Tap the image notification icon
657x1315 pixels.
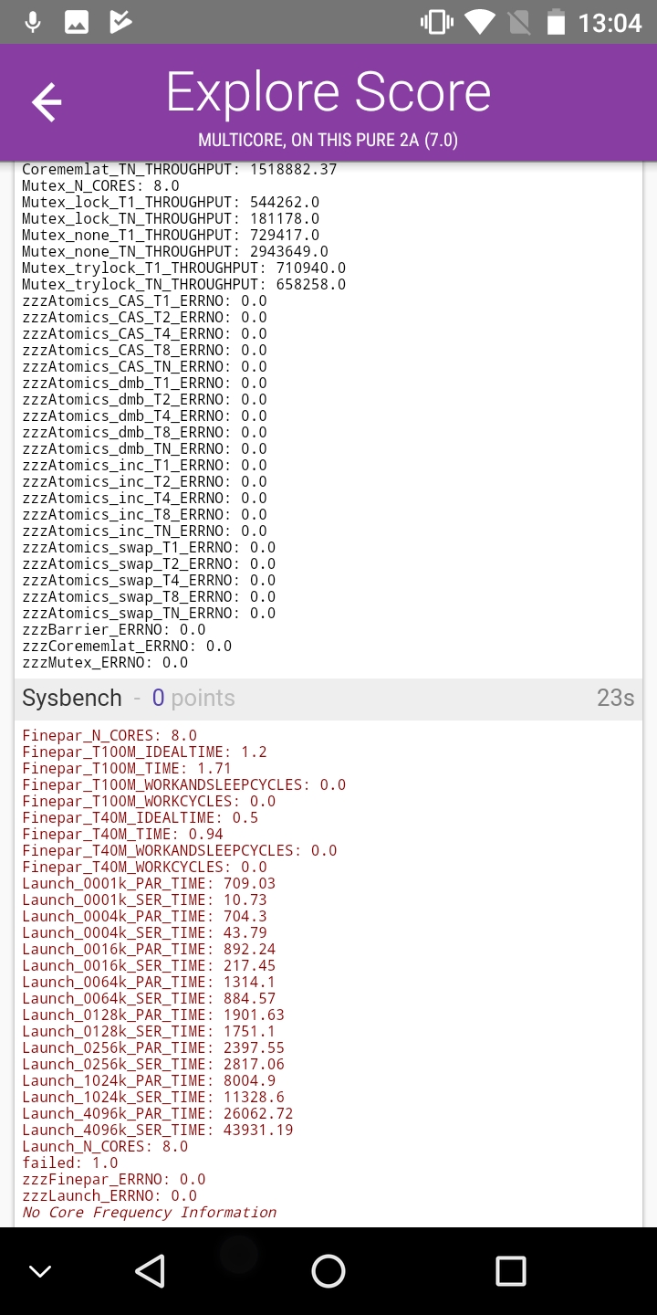(77, 22)
